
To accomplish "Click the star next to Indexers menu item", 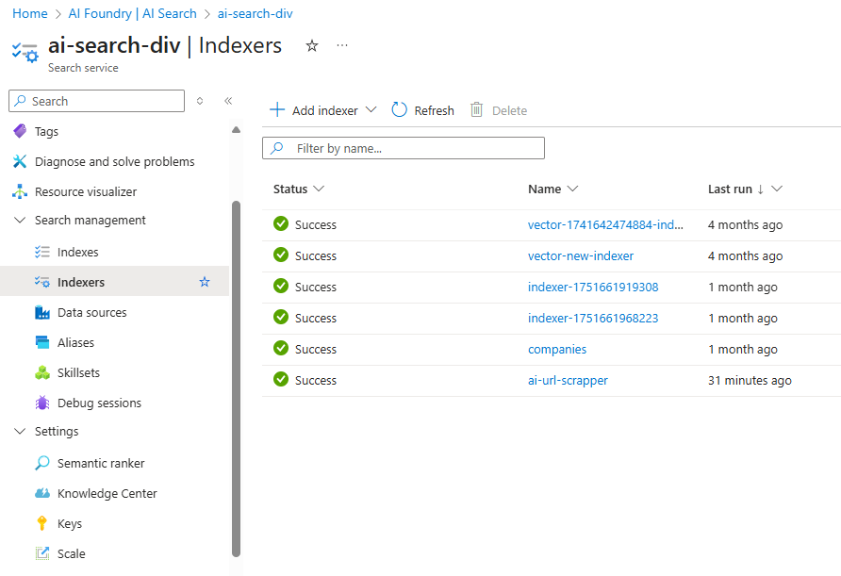I will coord(205,282).
